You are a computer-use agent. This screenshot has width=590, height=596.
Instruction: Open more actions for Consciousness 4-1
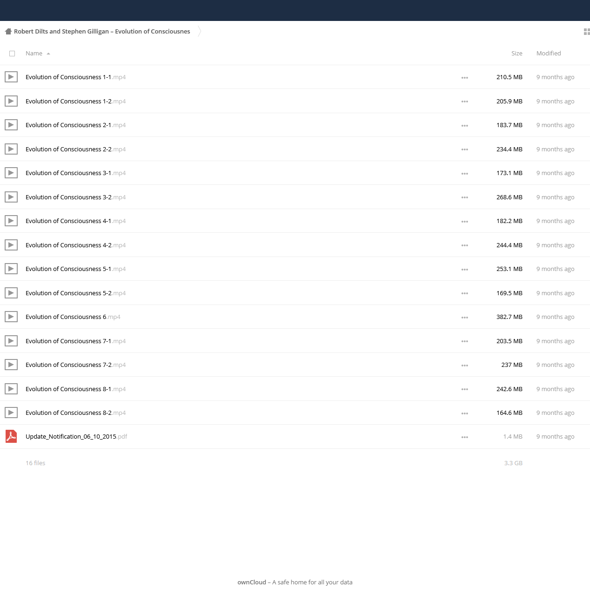click(x=465, y=222)
